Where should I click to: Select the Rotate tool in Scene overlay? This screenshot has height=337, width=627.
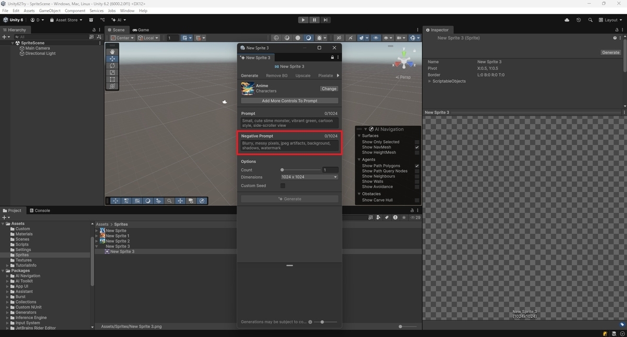(x=112, y=66)
